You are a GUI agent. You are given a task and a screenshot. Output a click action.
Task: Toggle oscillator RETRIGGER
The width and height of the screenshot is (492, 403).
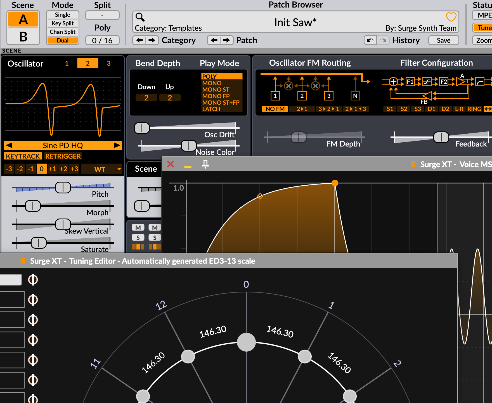tap(63, 156)
